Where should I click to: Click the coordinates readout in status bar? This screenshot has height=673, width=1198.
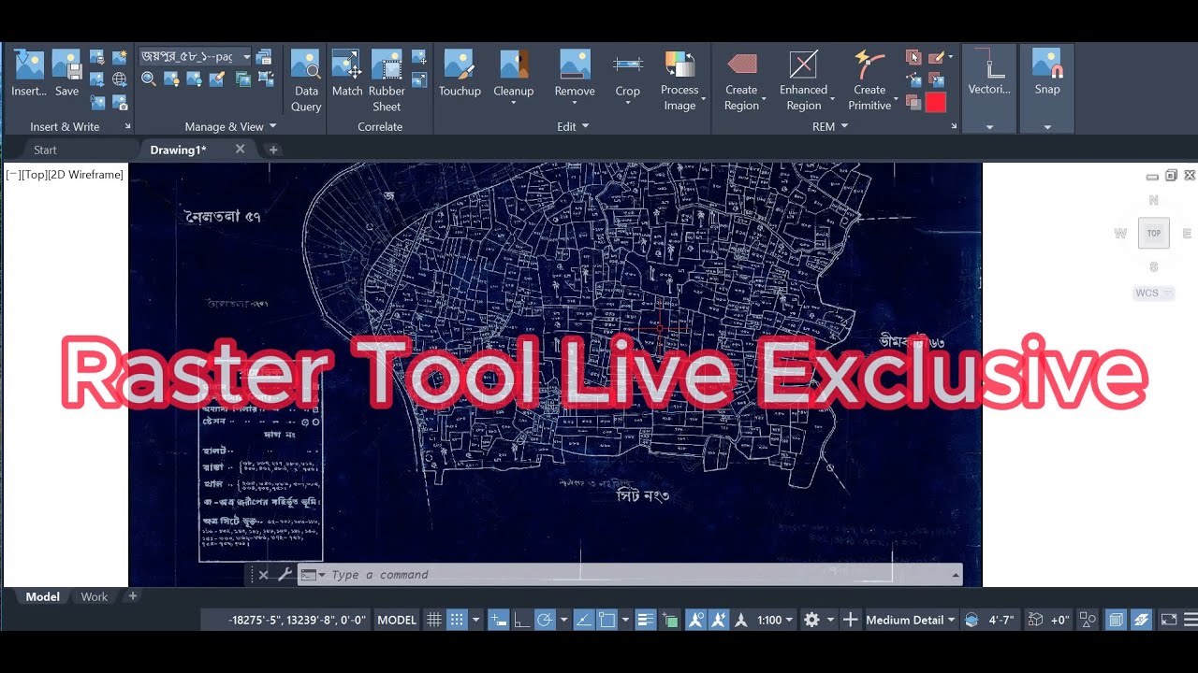298,620
